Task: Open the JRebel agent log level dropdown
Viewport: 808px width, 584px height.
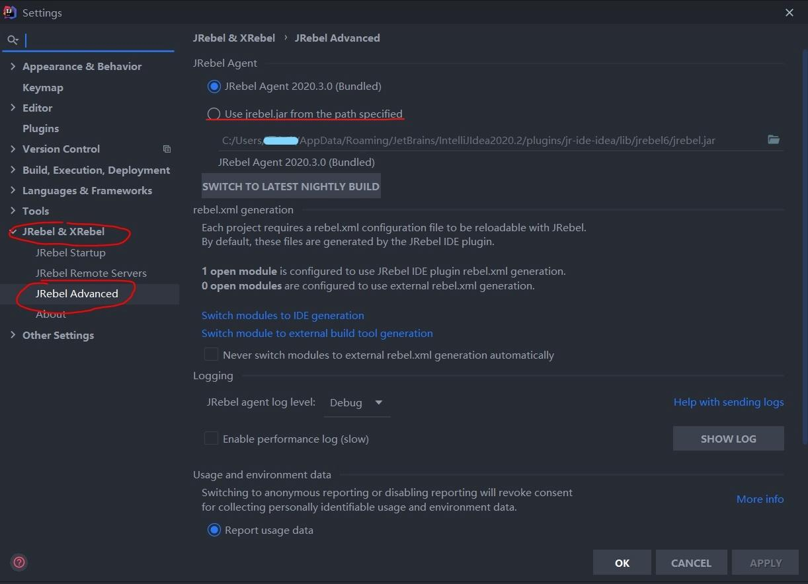Action: tap(357, 402)
